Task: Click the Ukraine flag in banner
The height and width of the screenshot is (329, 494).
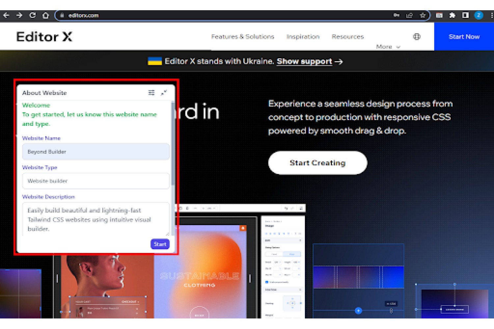Action: pyautogui.click(x=155, y=61)
